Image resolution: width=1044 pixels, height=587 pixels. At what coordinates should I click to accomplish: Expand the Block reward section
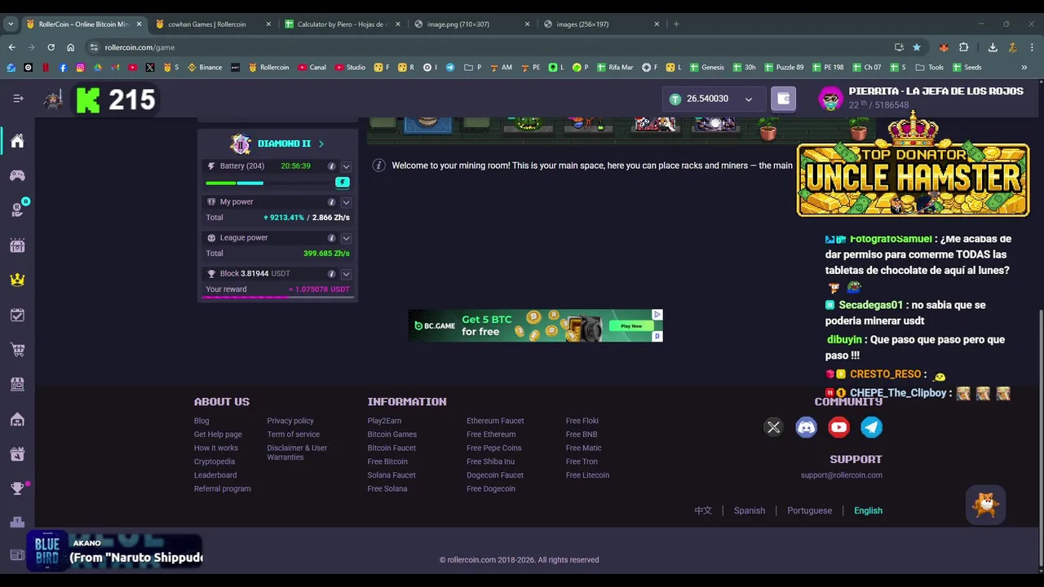click(346, 274)
